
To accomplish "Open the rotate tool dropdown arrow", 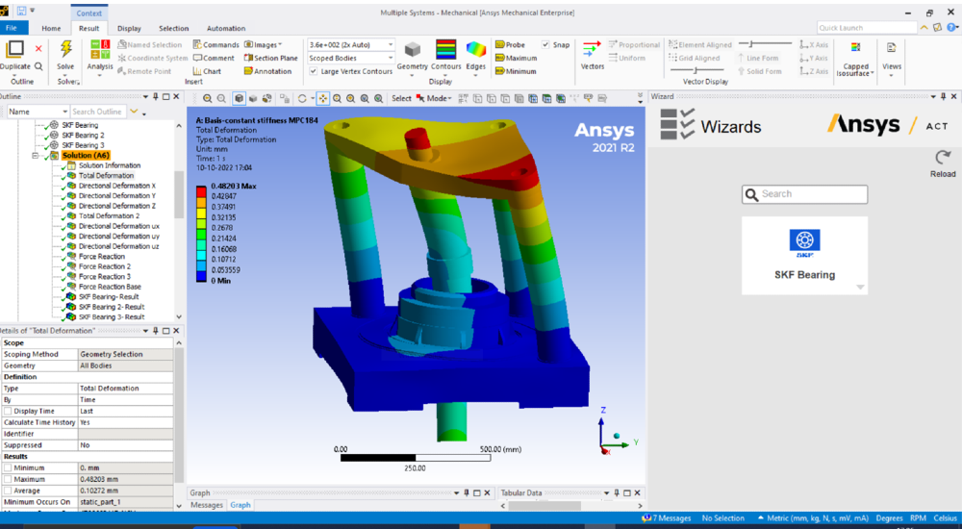I will point(313,98).
